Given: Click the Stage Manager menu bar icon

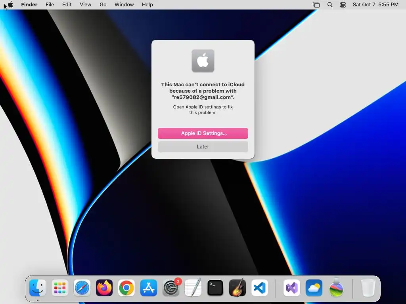Looking at the screenshot, I should click(x=316, y=5).
